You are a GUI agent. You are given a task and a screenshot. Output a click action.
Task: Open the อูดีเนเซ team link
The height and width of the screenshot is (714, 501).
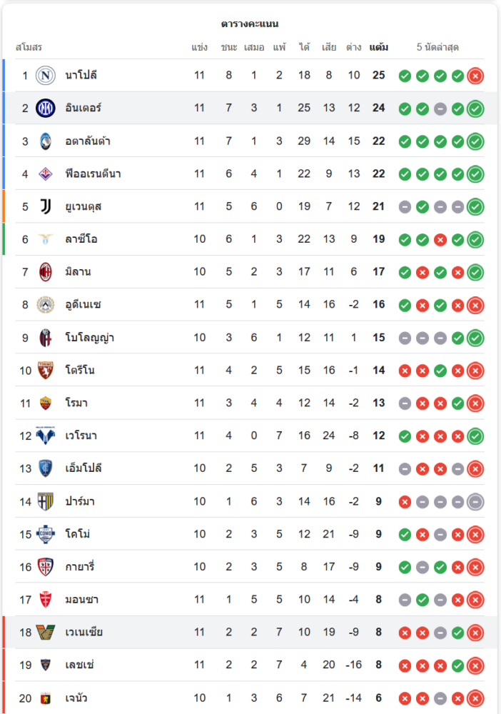pyautogui.click(x=83, y=305)
